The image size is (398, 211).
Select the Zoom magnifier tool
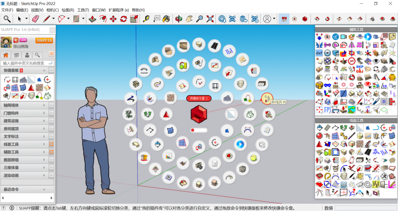(200, 19)
